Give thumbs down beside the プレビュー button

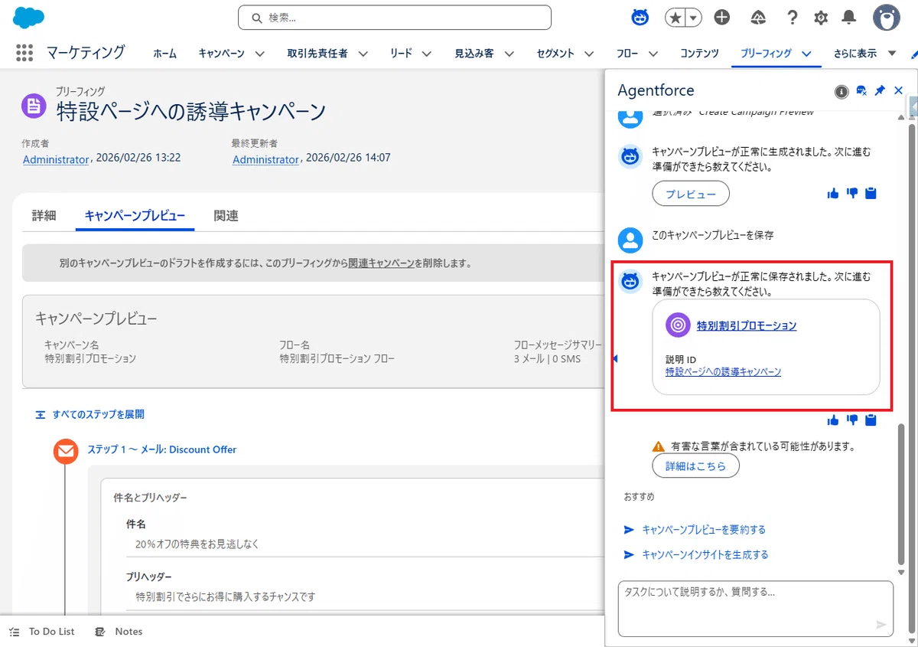pyautogui.click(x=852, y=194)
